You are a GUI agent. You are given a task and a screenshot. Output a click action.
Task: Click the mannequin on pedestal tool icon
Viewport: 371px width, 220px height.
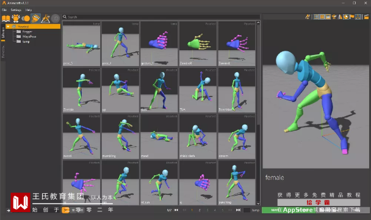[45, 18]
